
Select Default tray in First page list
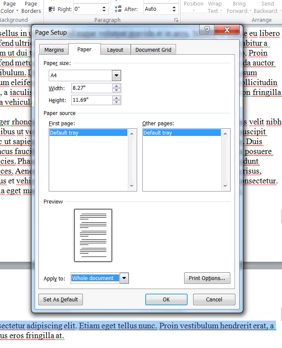88,133
